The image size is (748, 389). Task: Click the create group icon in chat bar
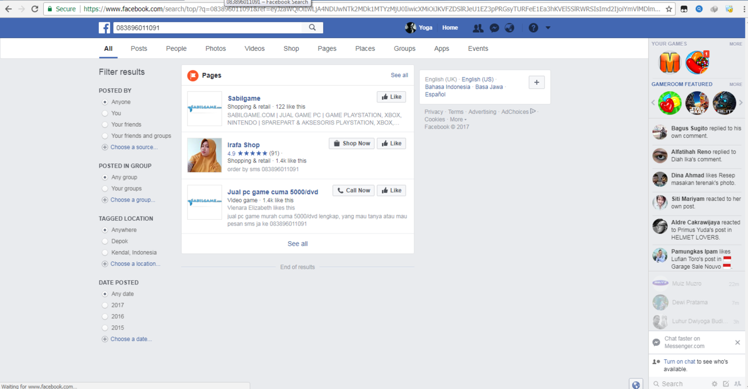point(737,384)
